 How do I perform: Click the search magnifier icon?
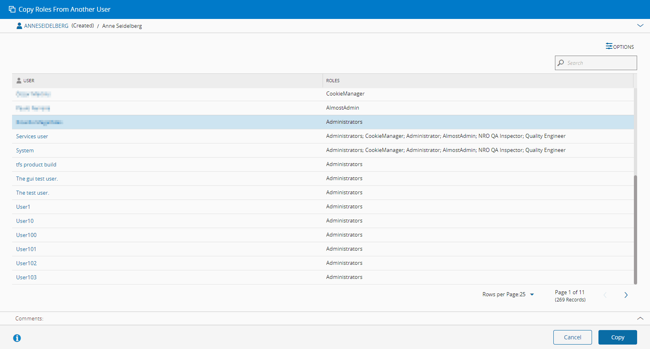561,63
